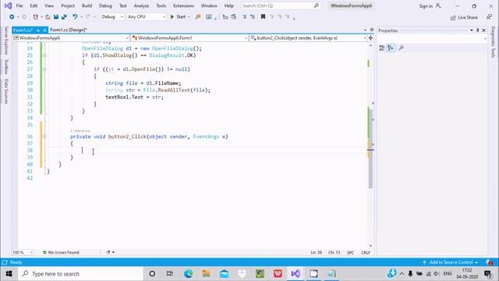The width and height of the screenshot is (499, 281).
Task: Click the New Project toolbar icon
Action: point(35,17)
